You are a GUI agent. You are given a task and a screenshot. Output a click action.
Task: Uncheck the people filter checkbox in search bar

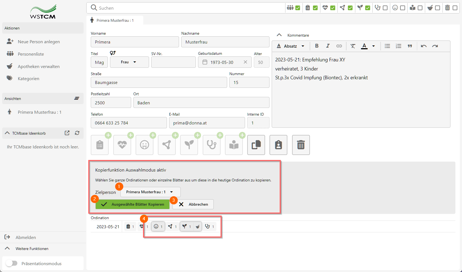[298, 8]
